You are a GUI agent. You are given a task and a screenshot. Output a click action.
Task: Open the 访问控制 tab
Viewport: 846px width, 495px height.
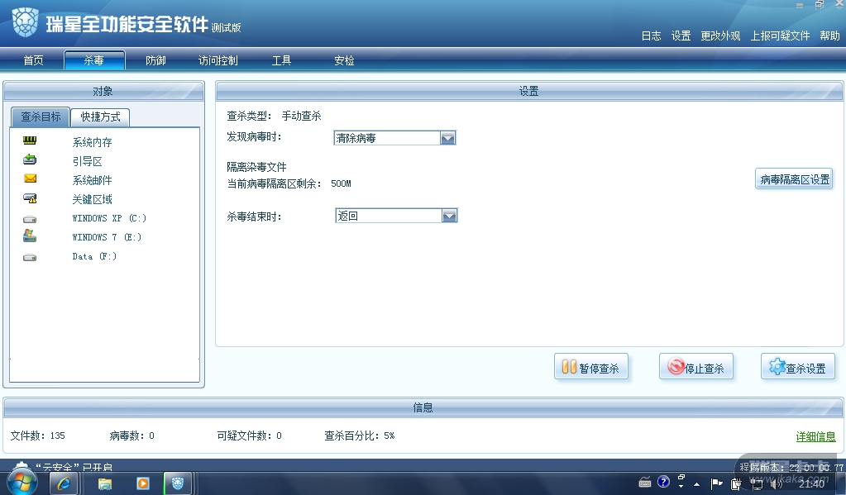pos(217,60)
